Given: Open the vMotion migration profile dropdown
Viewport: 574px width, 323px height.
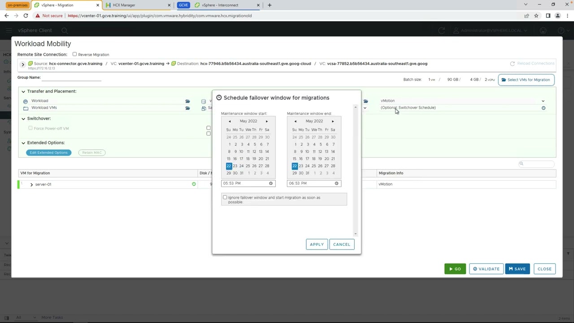Looking at the screenshot, I should point(543,100).
